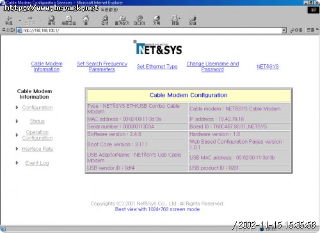
Task: Click 'Hardware version : 1.8' cell
Action: click(240, 134)
